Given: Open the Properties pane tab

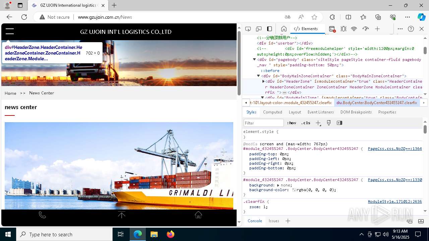Looking at the screenshot, I should 387,112.
